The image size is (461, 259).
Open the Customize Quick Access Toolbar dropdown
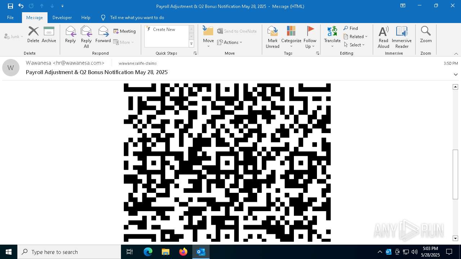(62, 6)
